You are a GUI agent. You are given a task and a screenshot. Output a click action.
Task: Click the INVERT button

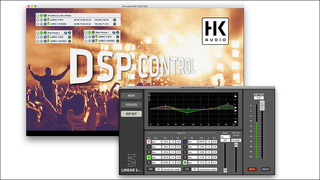tap(266, 169)
